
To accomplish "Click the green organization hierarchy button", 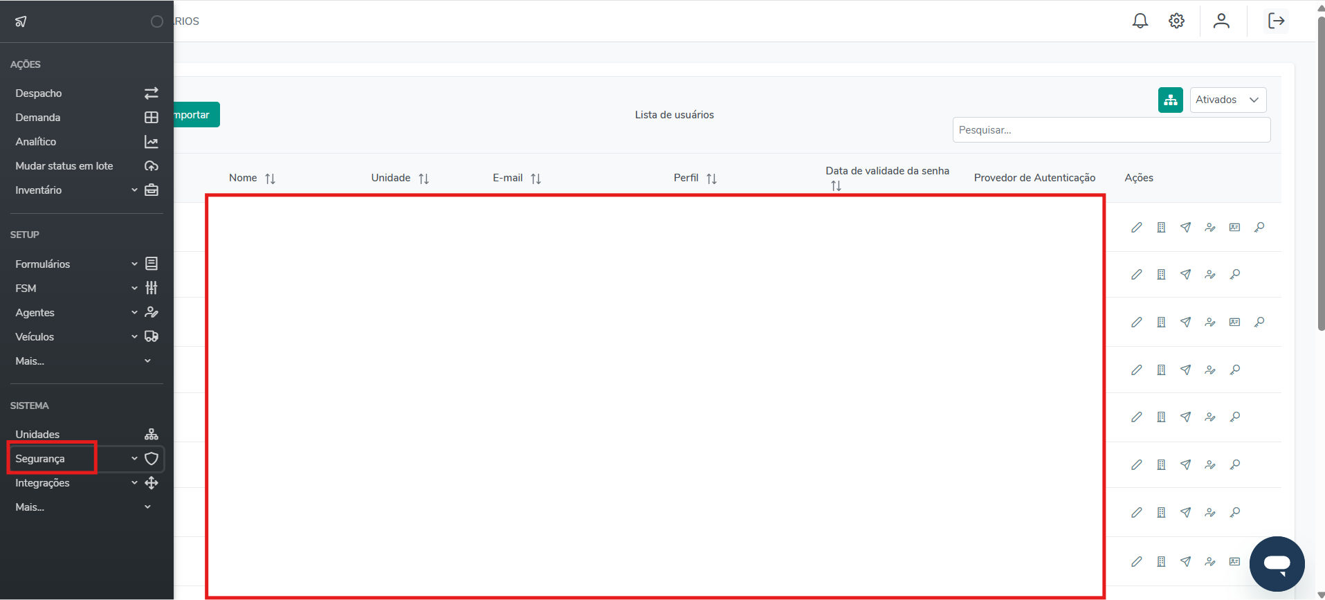I will (1170, 100).
